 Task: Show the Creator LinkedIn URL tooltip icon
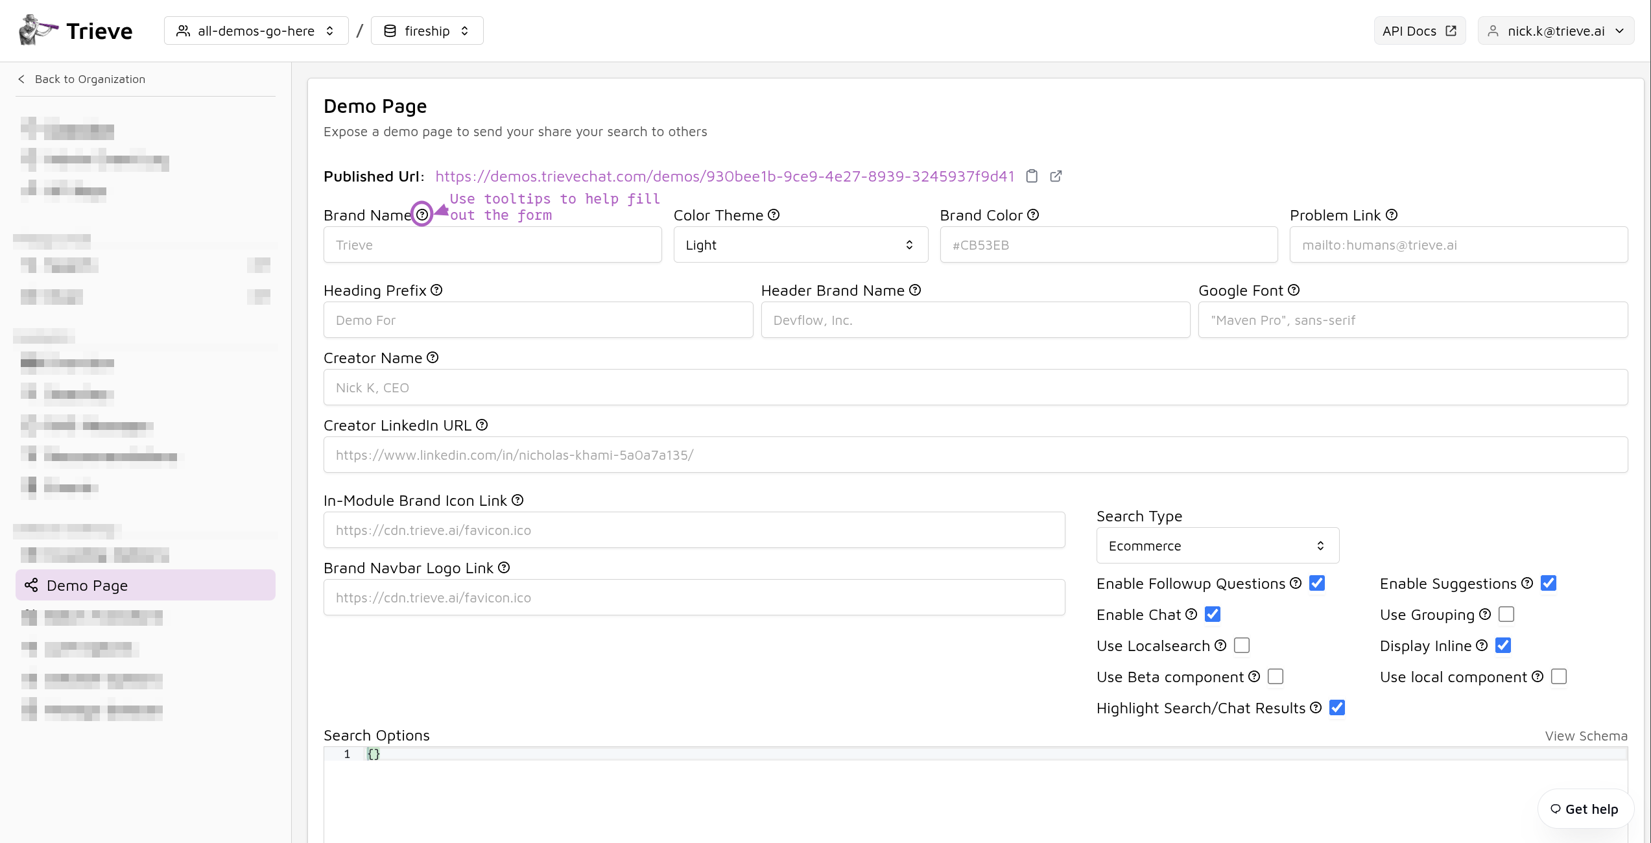point(482,425)
